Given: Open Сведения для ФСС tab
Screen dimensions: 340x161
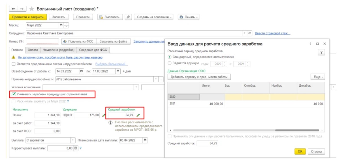Looking at the screenshot, I should 93,50.
